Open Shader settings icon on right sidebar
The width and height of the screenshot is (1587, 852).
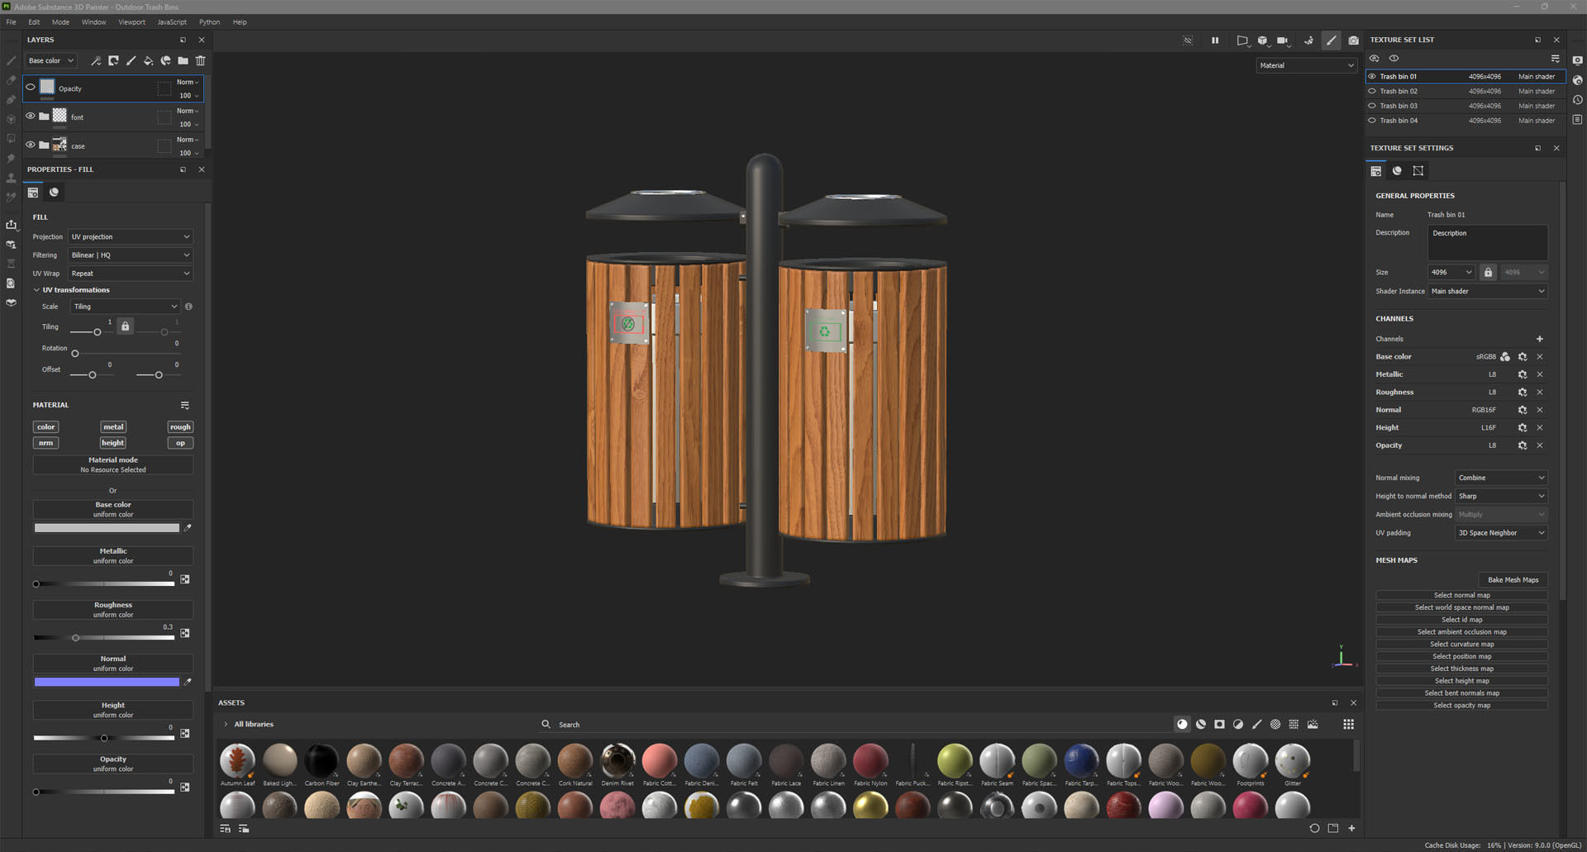pos(1577,80)
